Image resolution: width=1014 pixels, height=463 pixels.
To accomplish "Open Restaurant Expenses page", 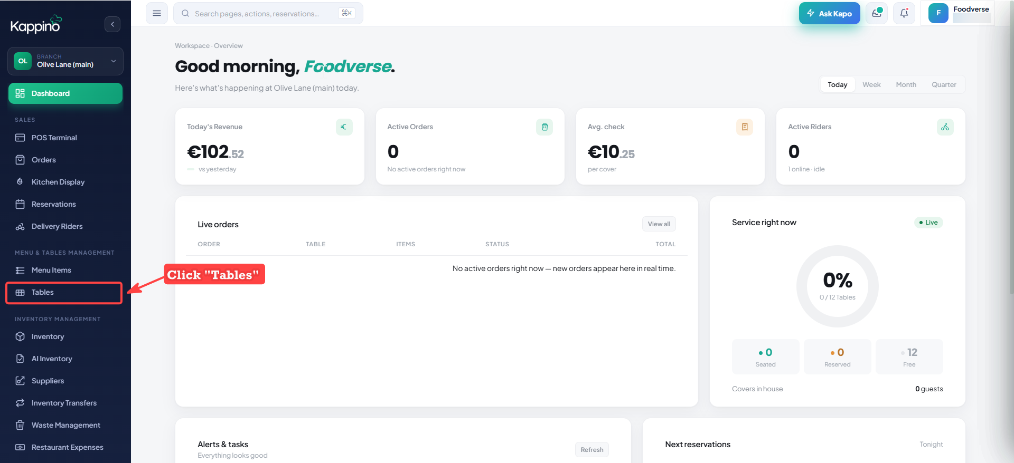I will pyautogui.click(x=65, y=447).
